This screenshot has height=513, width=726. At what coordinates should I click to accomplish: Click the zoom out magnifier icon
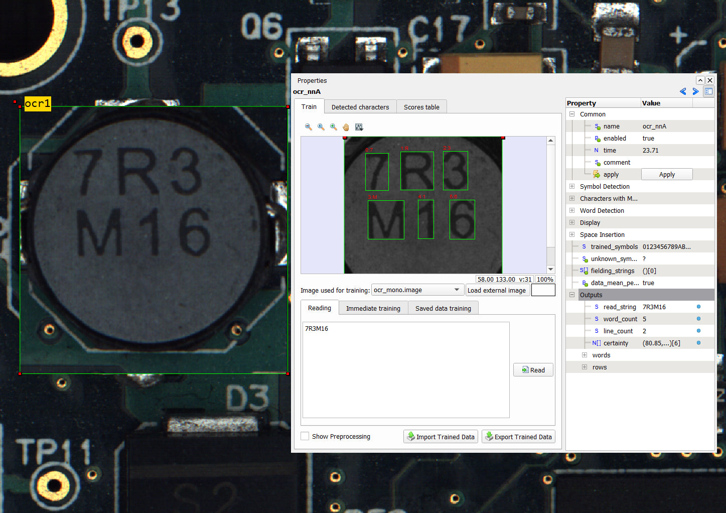coord(309,127)
